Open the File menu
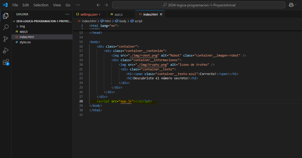The width and height of the screenshot is (302, 158). click(x=15, y=5)
